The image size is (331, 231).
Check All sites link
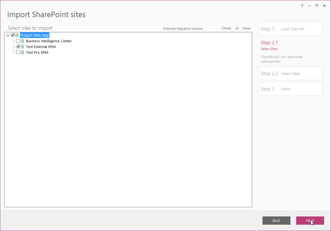237,28
